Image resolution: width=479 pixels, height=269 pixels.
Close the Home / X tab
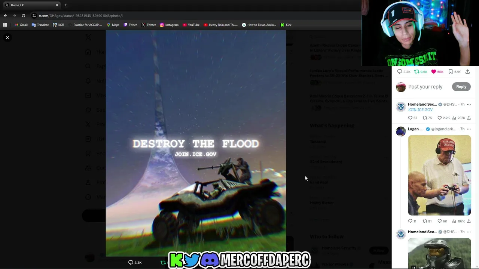pos(57,5)
